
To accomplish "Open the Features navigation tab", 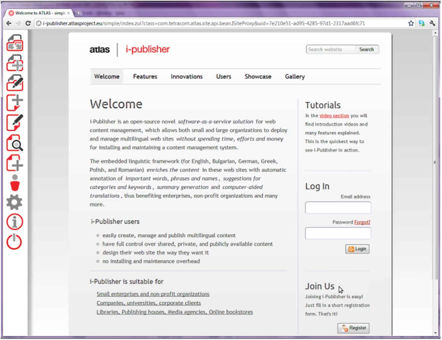I will 145,76.
